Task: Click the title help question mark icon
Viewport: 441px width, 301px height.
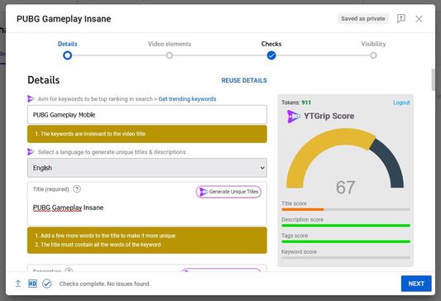Action: (x=77, y=189)
